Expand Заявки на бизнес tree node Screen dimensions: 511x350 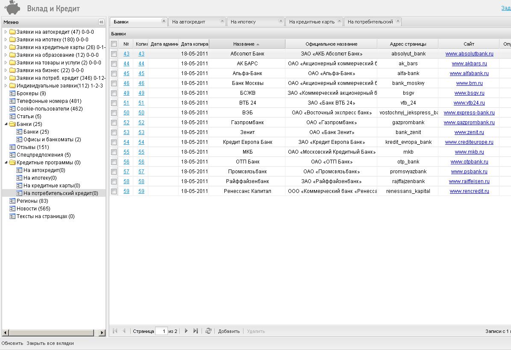point(6,70)
